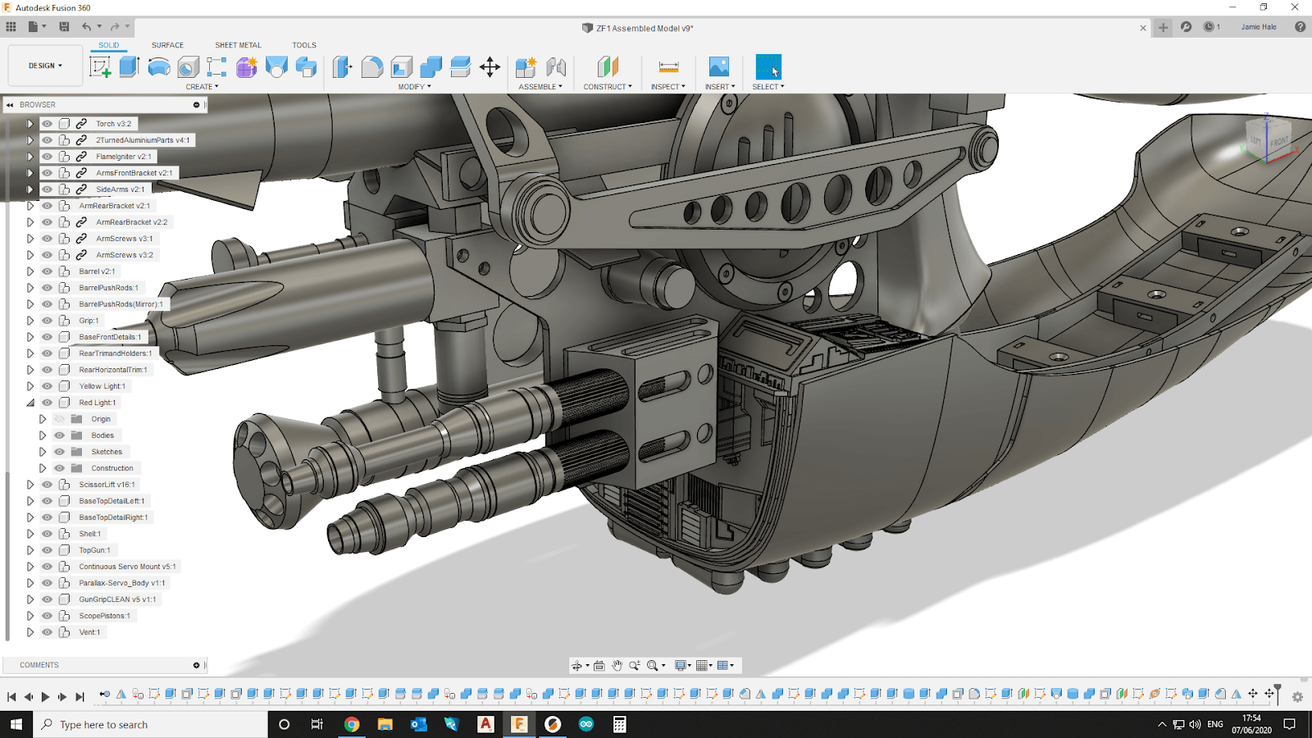
Task: Expand the COMMENTS panel
Action: coord(196,665)
